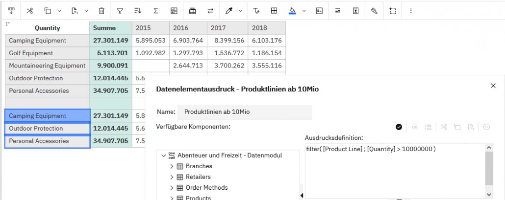
Task: Click the panel collapse arrow left of expression box
Action: click(302, 195)
